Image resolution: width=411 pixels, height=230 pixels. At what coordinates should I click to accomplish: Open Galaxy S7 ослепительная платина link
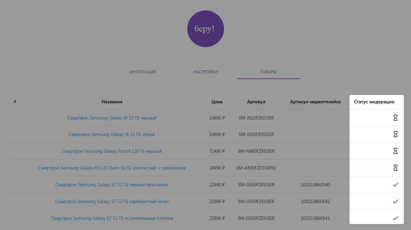[x=112, y=218]
